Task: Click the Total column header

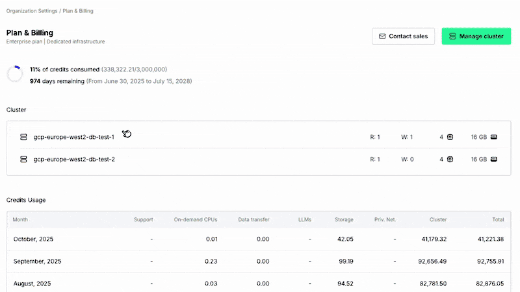Action: [x=497, y=219]
